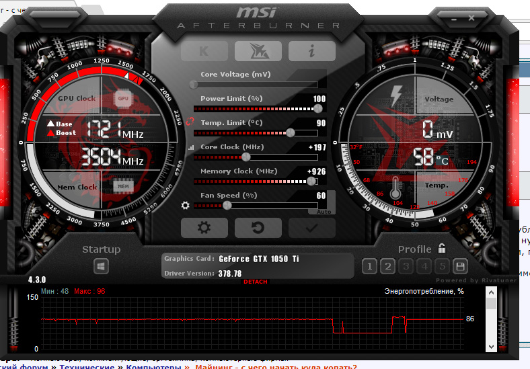Apply settings with the checkmark button
The width and height of the screenshot is (530, 369).
coord(311,227)
